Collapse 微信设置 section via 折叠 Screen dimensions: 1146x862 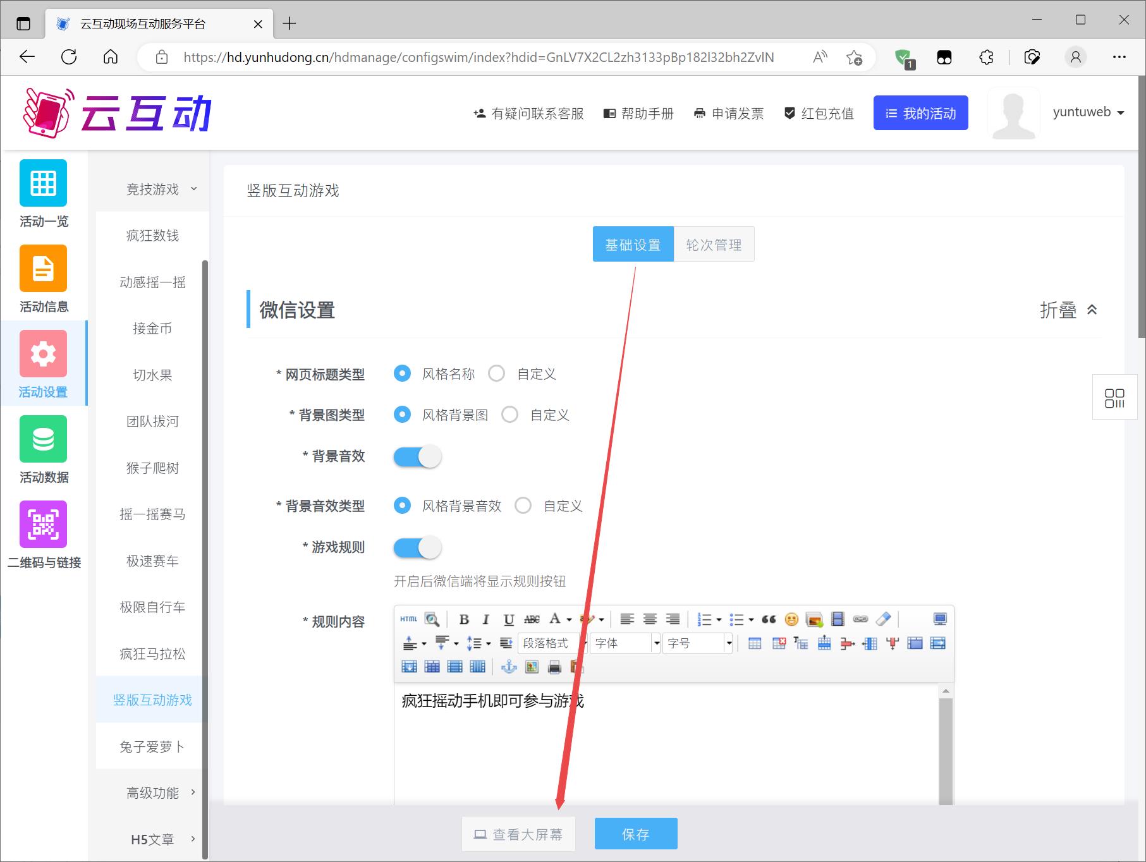1069,310
